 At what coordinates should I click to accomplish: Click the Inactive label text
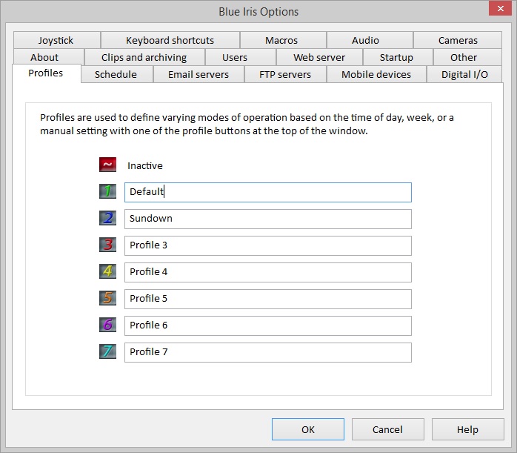coord(145,165)
